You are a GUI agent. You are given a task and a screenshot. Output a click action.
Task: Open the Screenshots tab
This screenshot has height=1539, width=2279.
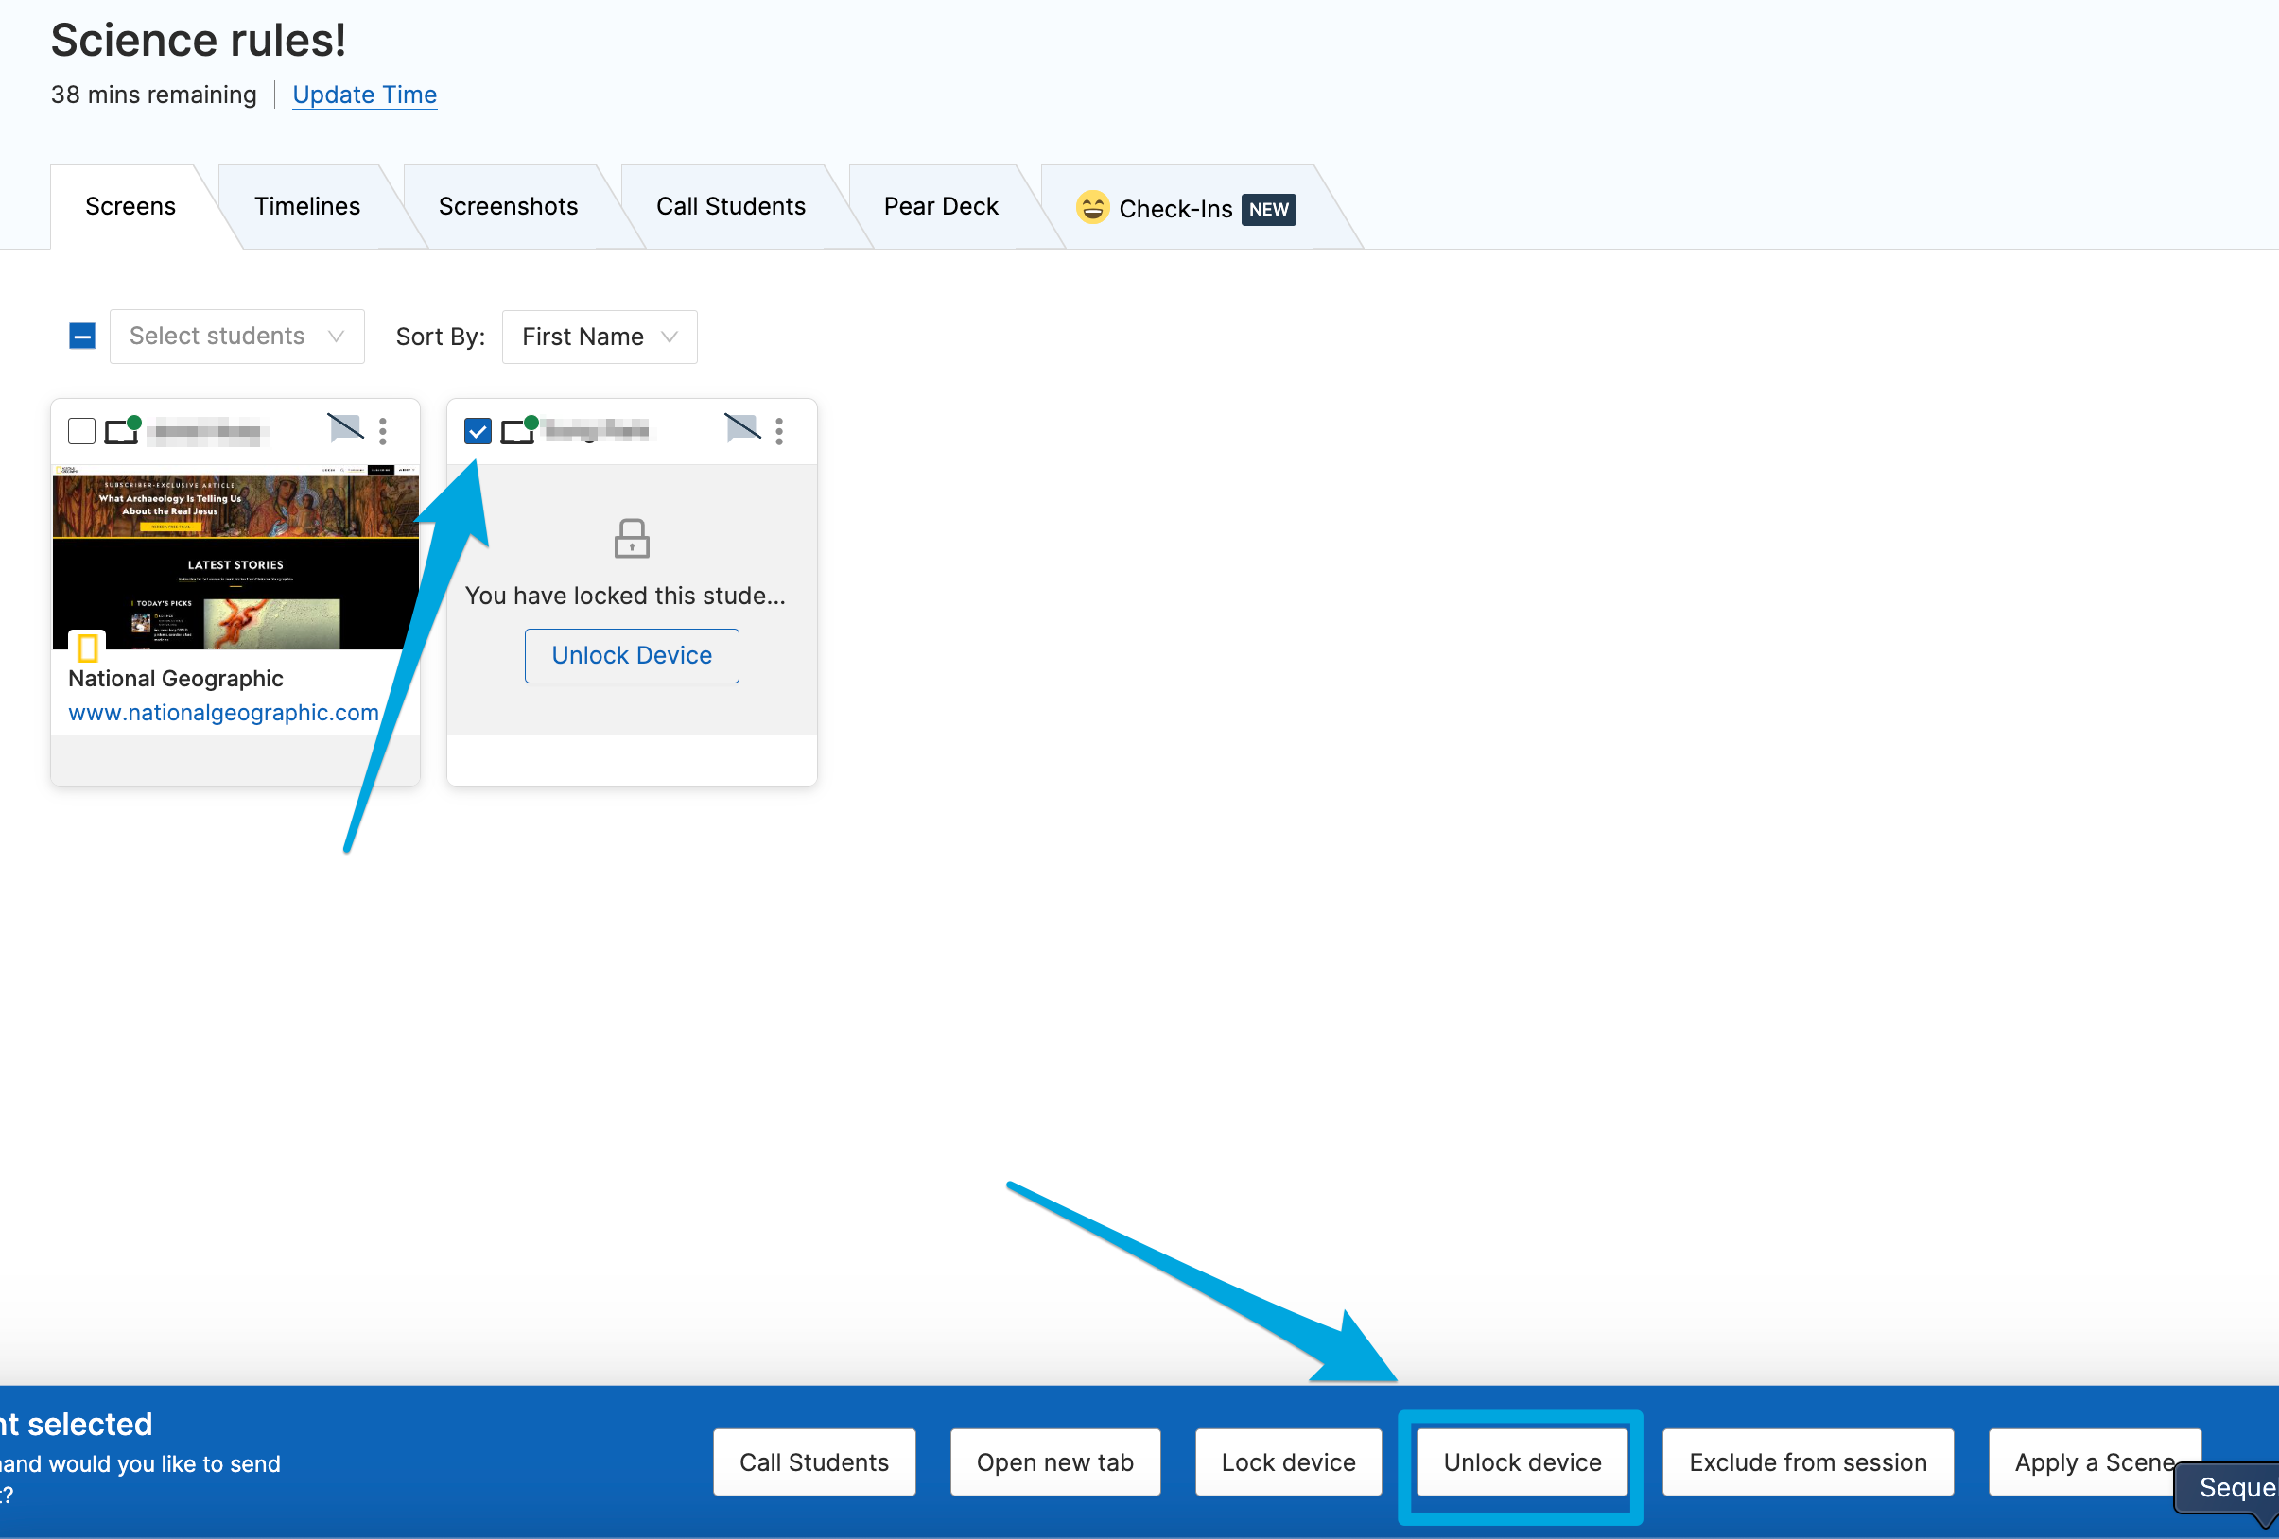point(508,206)
